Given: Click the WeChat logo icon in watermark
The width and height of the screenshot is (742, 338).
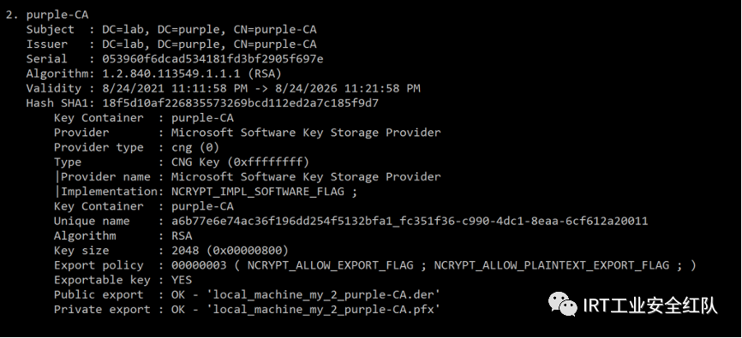Looking at the screenshot, I should tap(563, 304).
